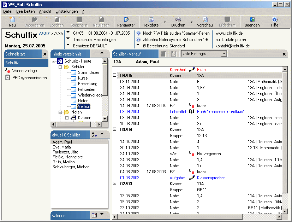Click the Textdatei toolbar icon

[151, 20]
